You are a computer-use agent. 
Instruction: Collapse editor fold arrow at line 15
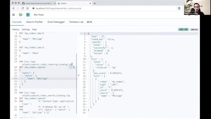pos(17,50)
